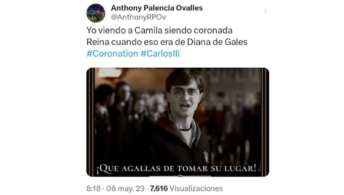Click the 06 may. 23 date
Screen dimensions: 344x195
125,188
